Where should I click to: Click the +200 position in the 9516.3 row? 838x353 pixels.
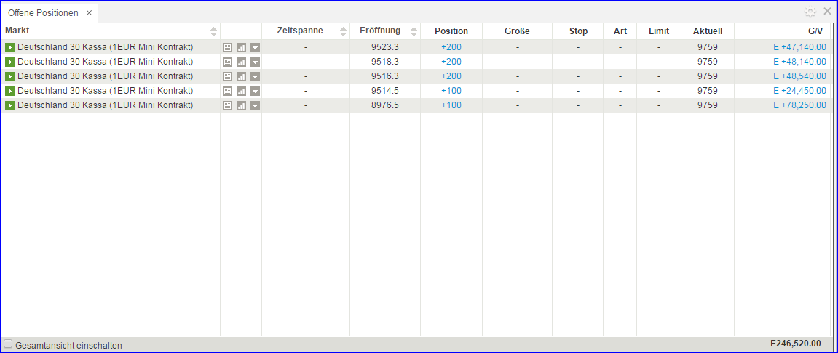[451, 76]
